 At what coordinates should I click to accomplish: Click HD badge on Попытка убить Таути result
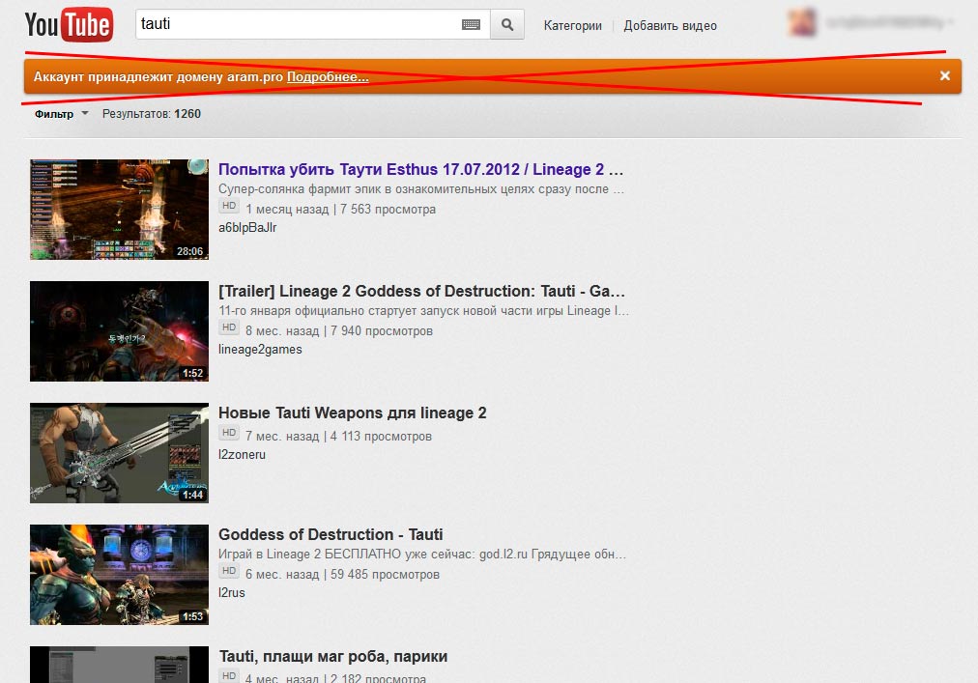pos(229,206)
